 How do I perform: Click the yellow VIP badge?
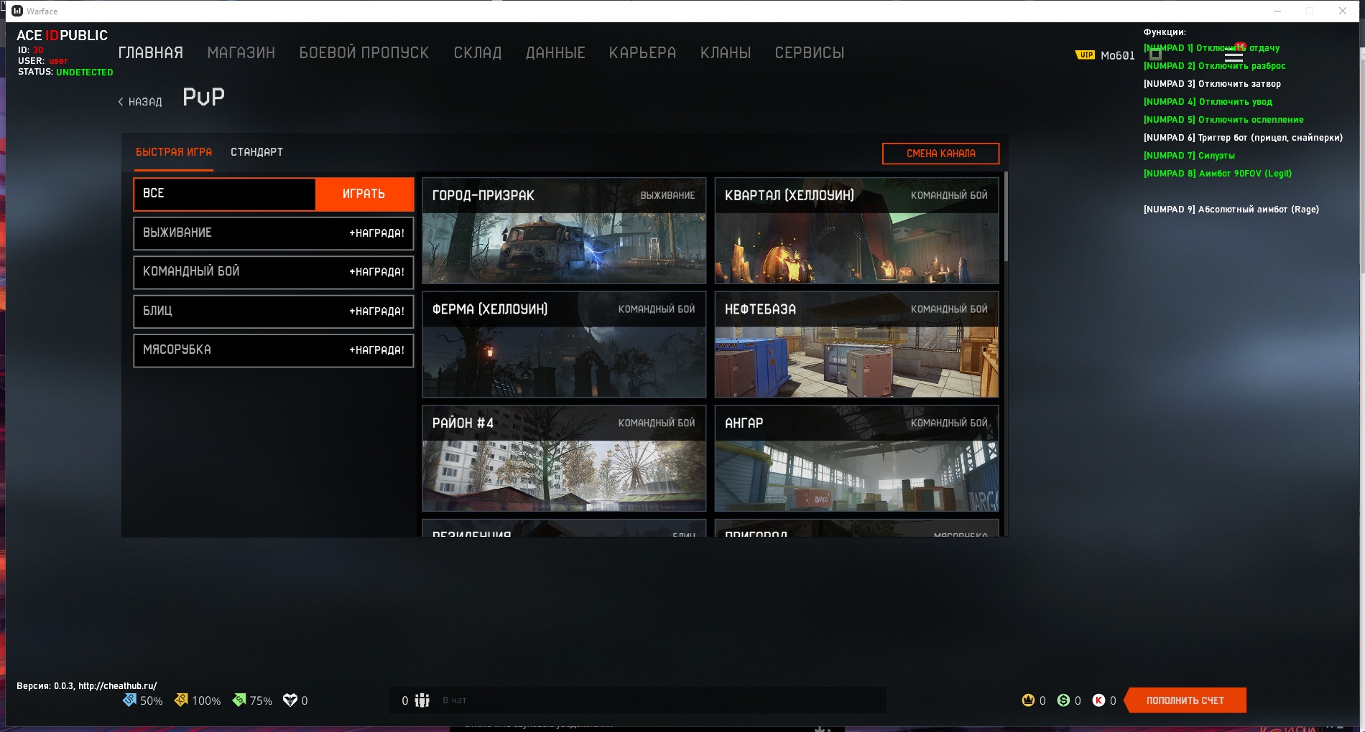[1085, 55]
